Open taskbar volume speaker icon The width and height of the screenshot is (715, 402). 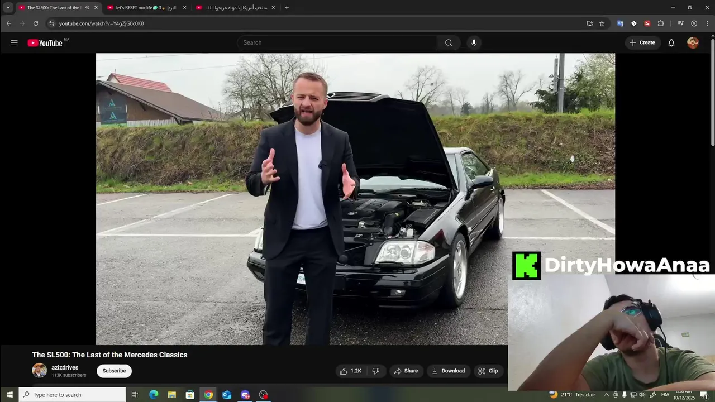(642, 395)
